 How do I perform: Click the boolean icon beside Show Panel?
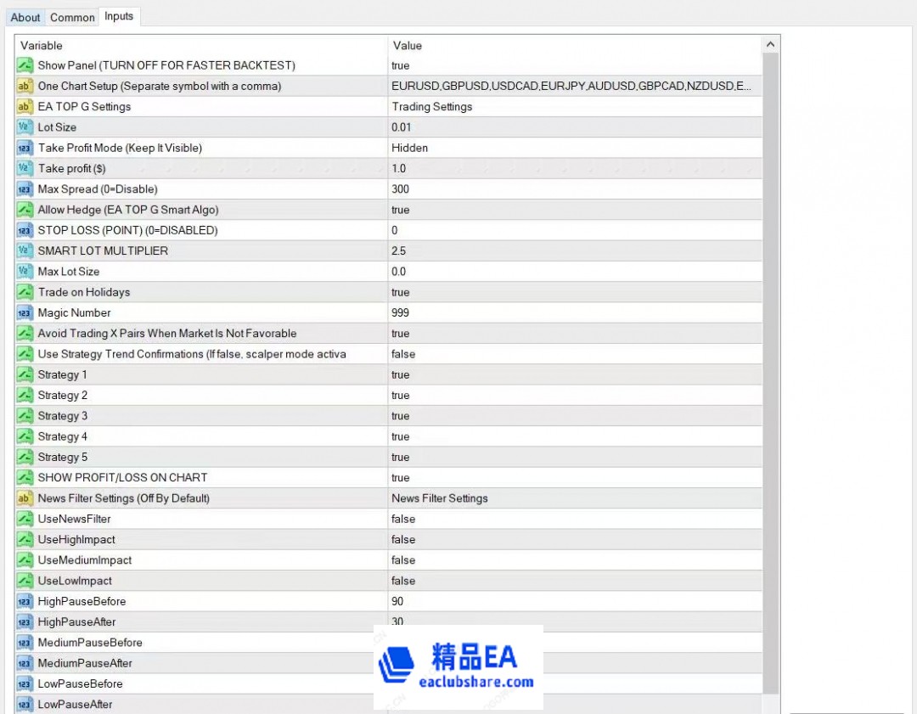pos(25,65)
